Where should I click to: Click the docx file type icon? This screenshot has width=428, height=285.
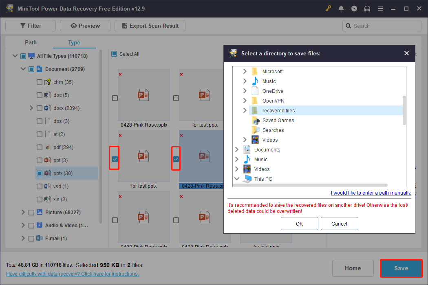tap(48, 108)
